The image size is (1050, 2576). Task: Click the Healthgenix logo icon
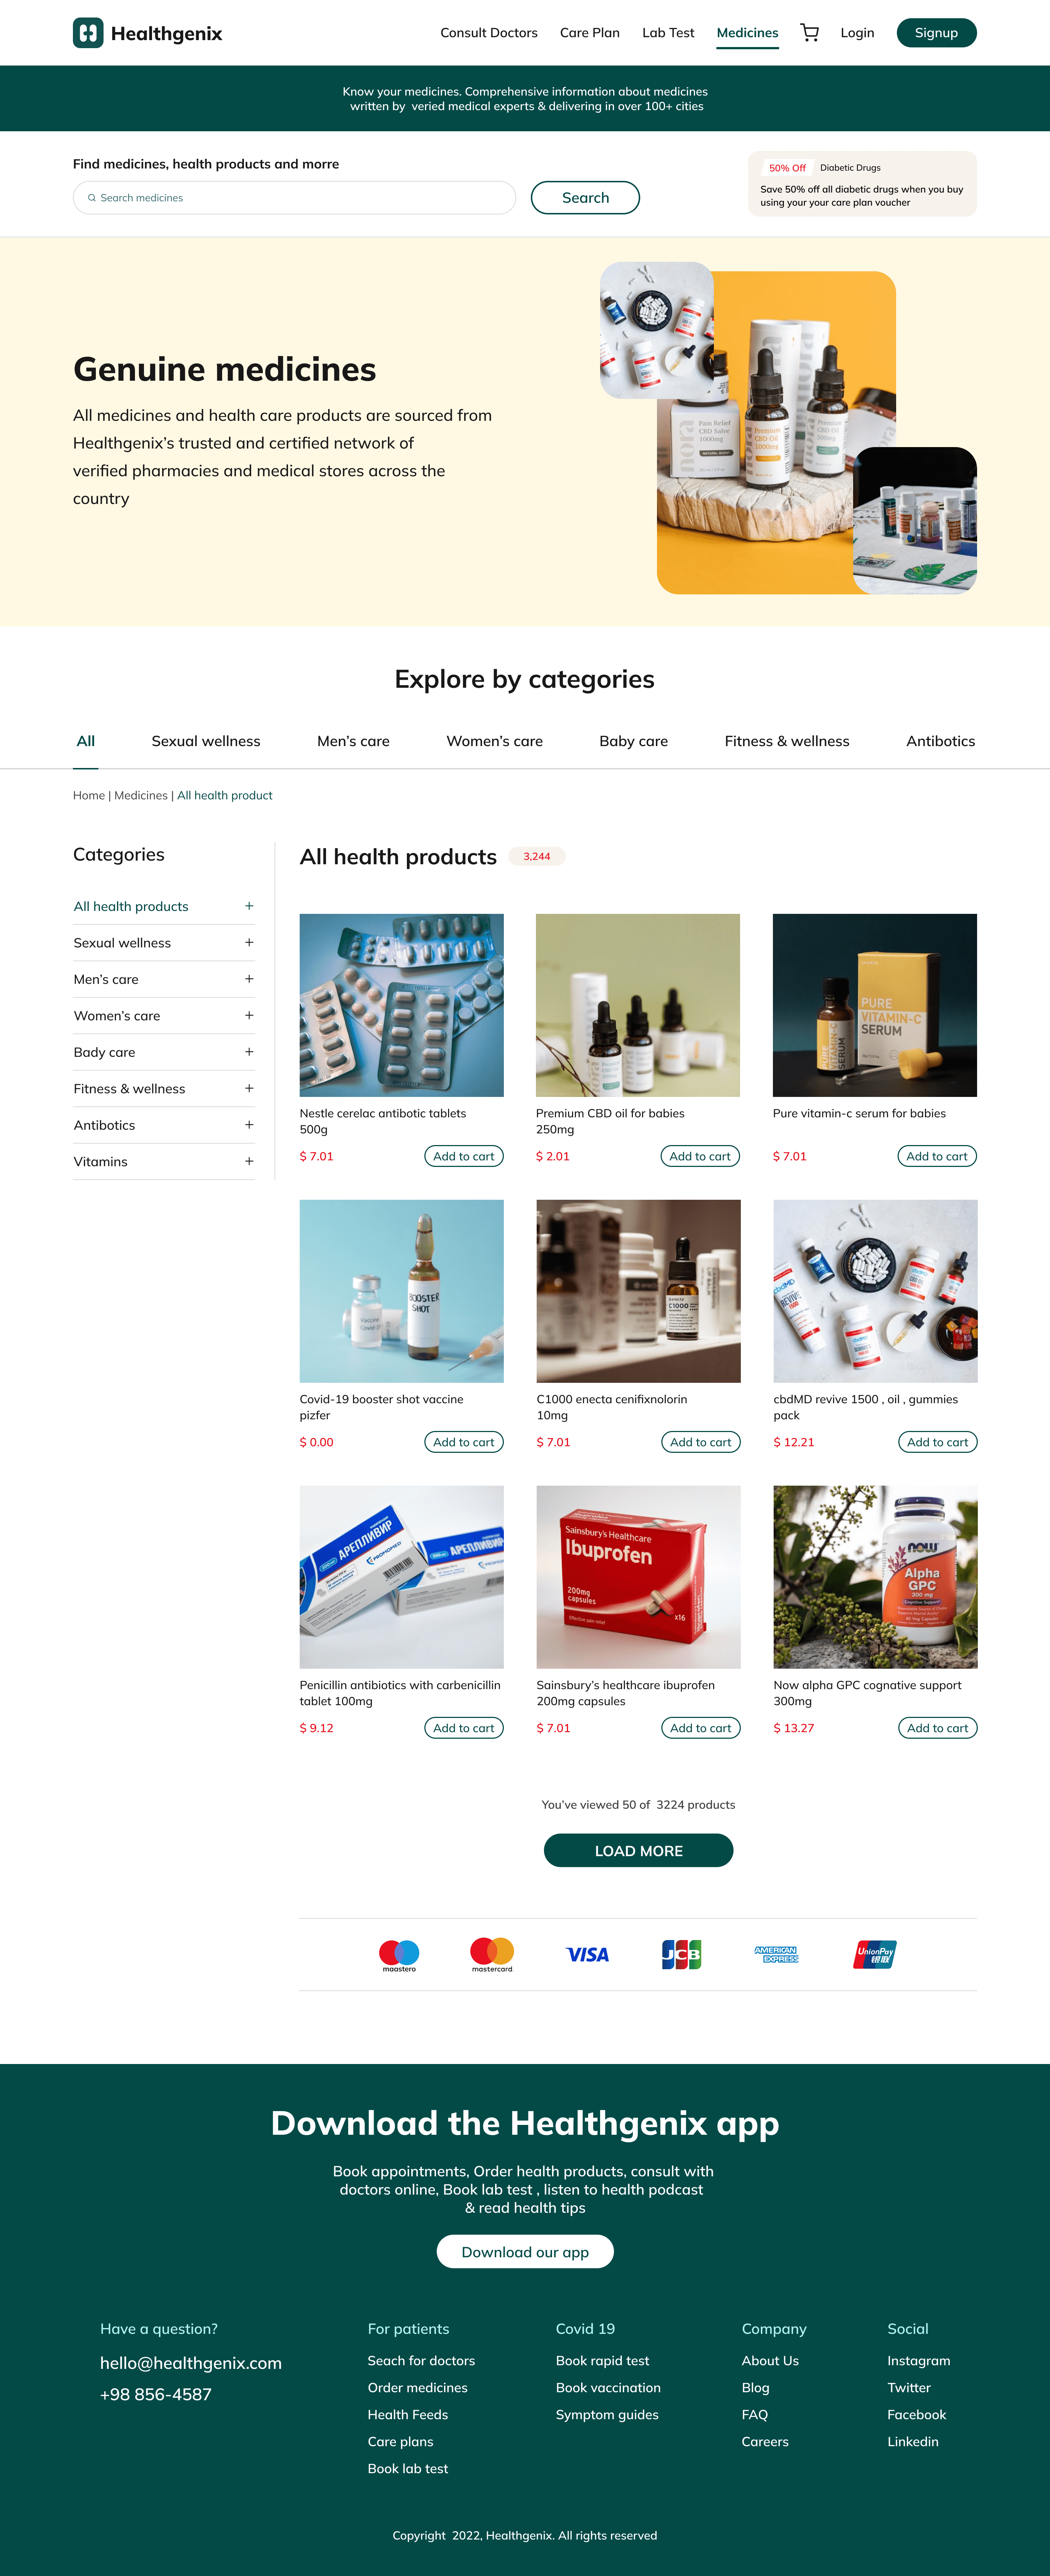[88, 33]
